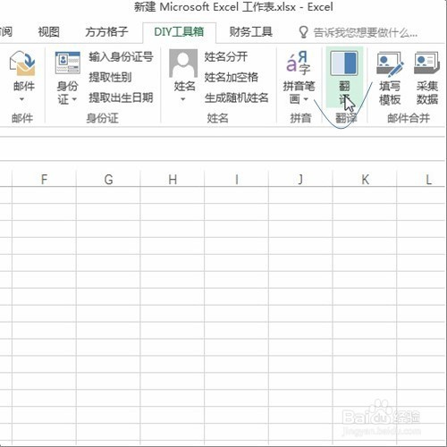This screenshot has width=447, height=447.
Task: Click 提取性别 button
Action: (x=110, y=77)
